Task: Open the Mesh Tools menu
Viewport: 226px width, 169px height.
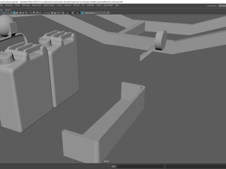Action: click(x=37, y=5)
